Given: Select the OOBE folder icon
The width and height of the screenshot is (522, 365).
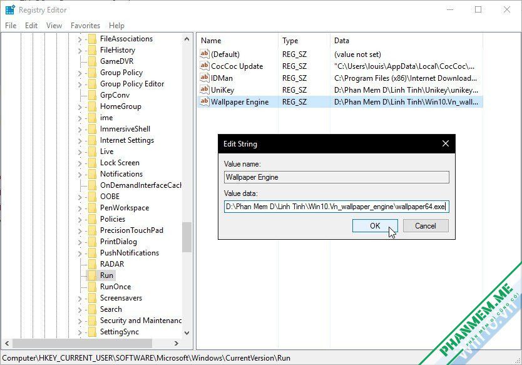Looking at the screenshot, I should click(x=92, y=197).
